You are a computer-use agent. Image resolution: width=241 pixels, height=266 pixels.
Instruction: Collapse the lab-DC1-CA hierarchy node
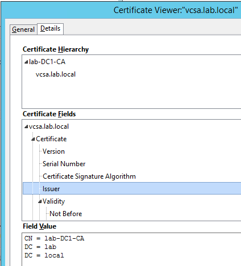[x=26, y=62]
